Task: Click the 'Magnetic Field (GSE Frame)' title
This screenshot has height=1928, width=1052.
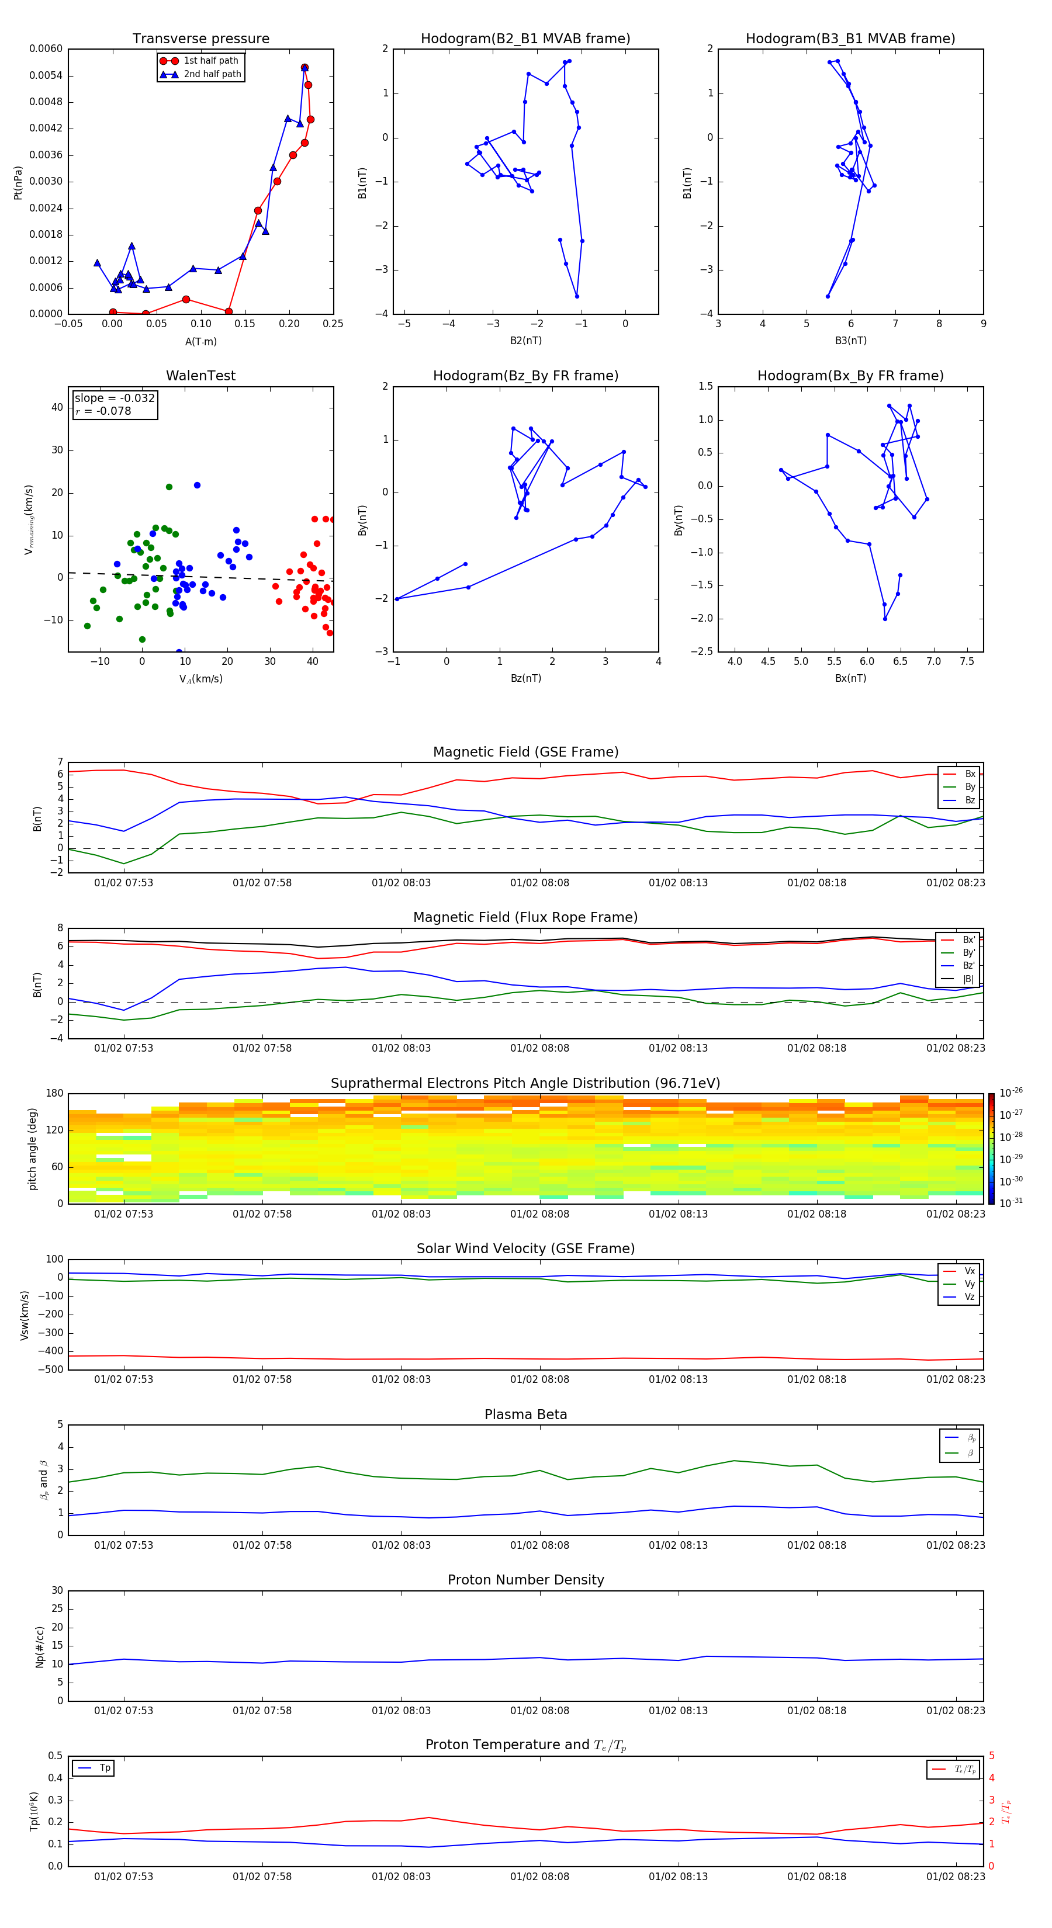Action: 525,752
